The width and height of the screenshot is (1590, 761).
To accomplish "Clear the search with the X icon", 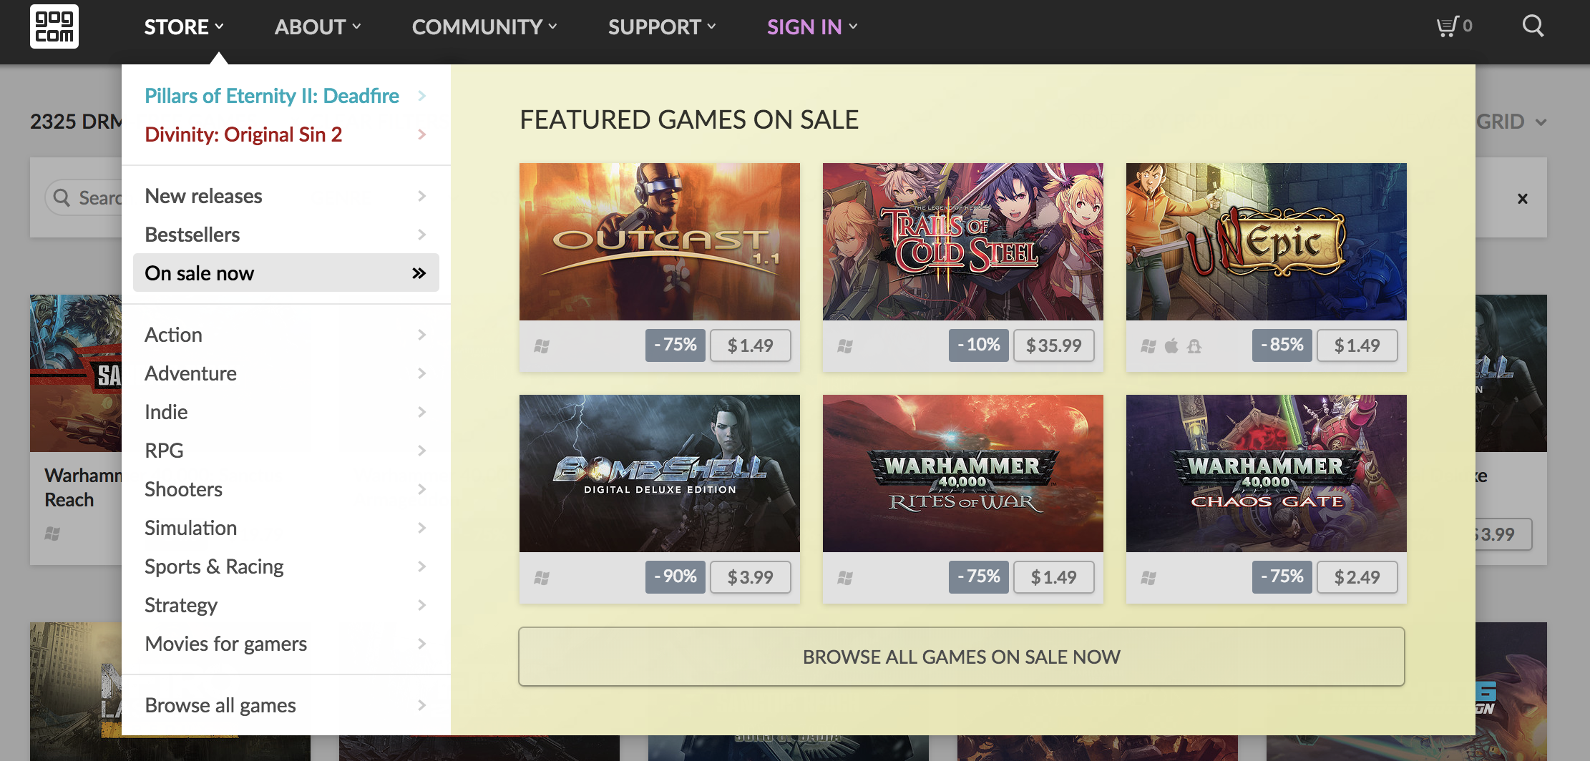I will click(x=1523, y=199).
